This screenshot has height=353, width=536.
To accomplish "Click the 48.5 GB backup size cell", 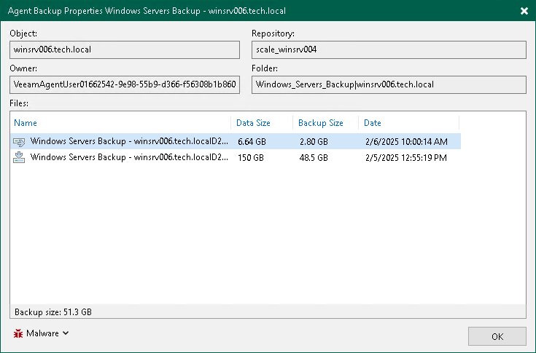I will [x=314, y=157].
